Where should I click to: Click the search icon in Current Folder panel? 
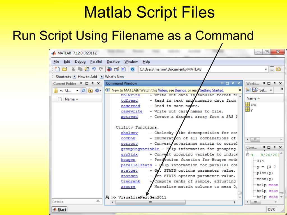[83, 90]
